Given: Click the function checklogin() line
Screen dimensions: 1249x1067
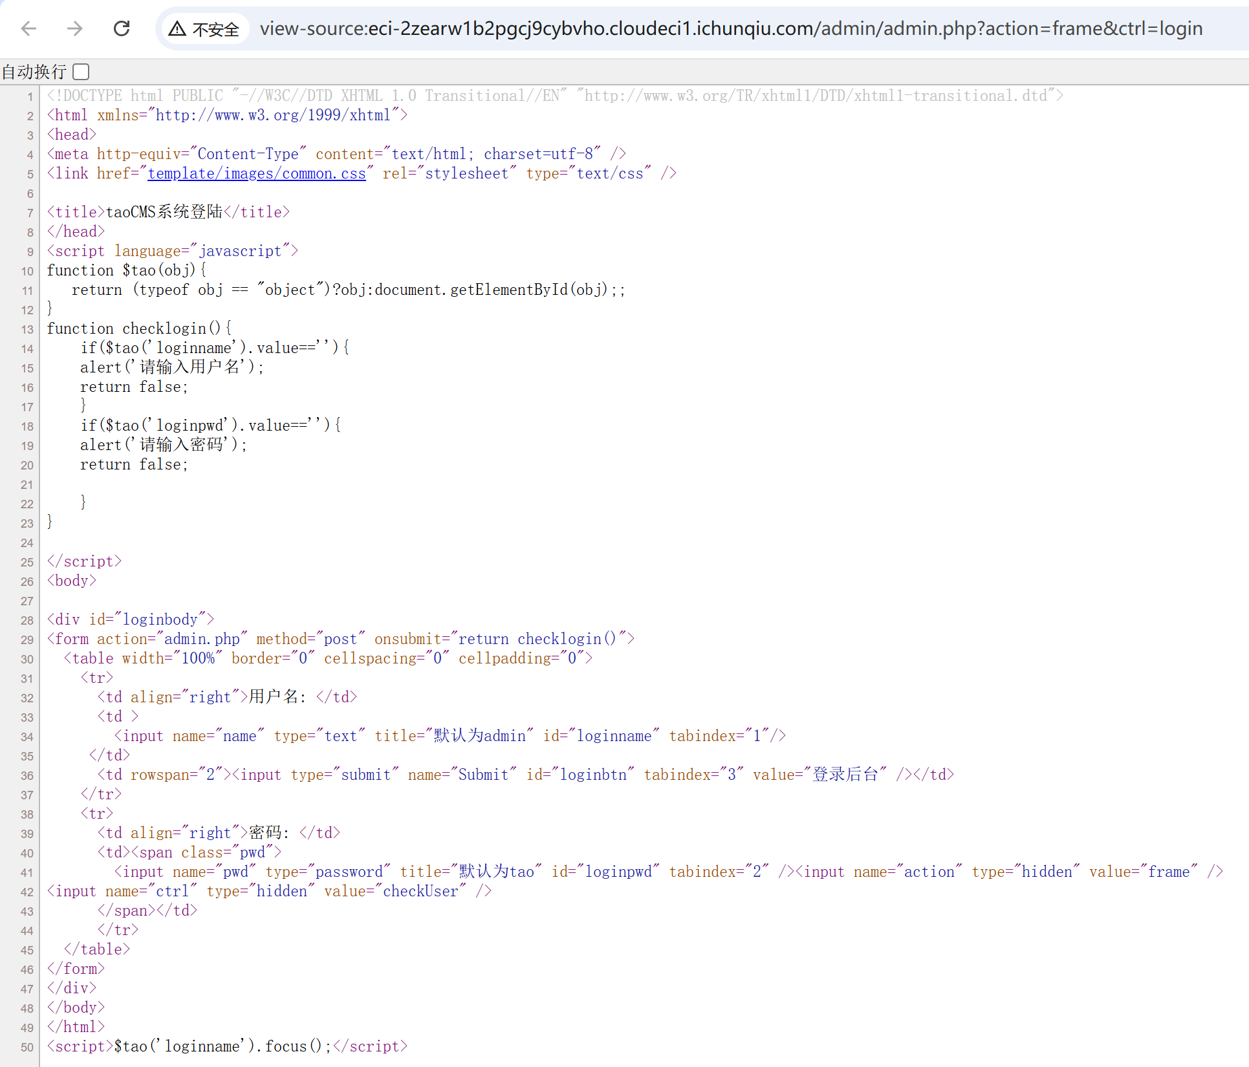Looking at the screenshot, I should coord(139,329).
